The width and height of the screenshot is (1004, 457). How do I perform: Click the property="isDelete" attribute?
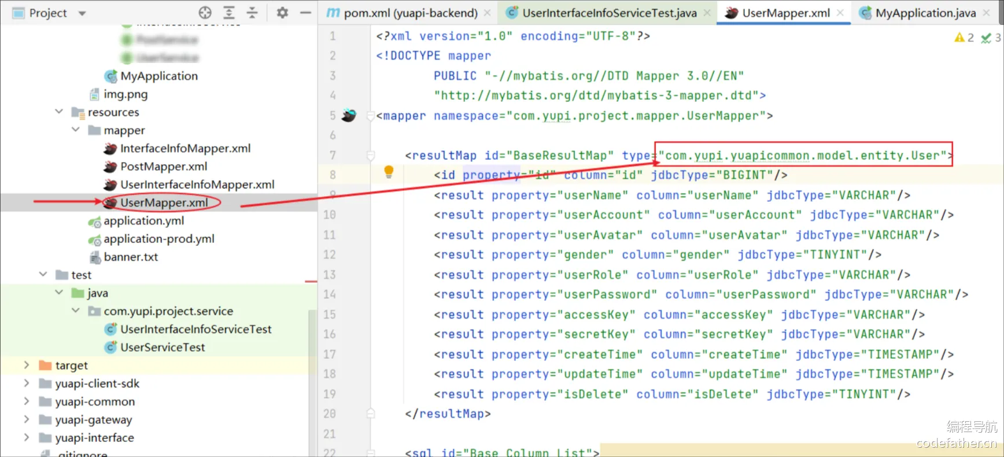pos(560,394)
